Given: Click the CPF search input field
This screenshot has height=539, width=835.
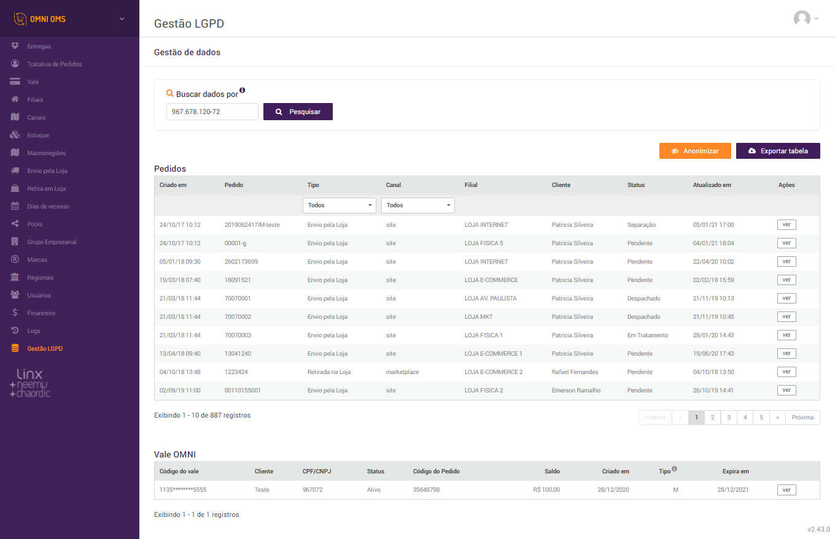Looking at the screenshot, I should (212, 112).
